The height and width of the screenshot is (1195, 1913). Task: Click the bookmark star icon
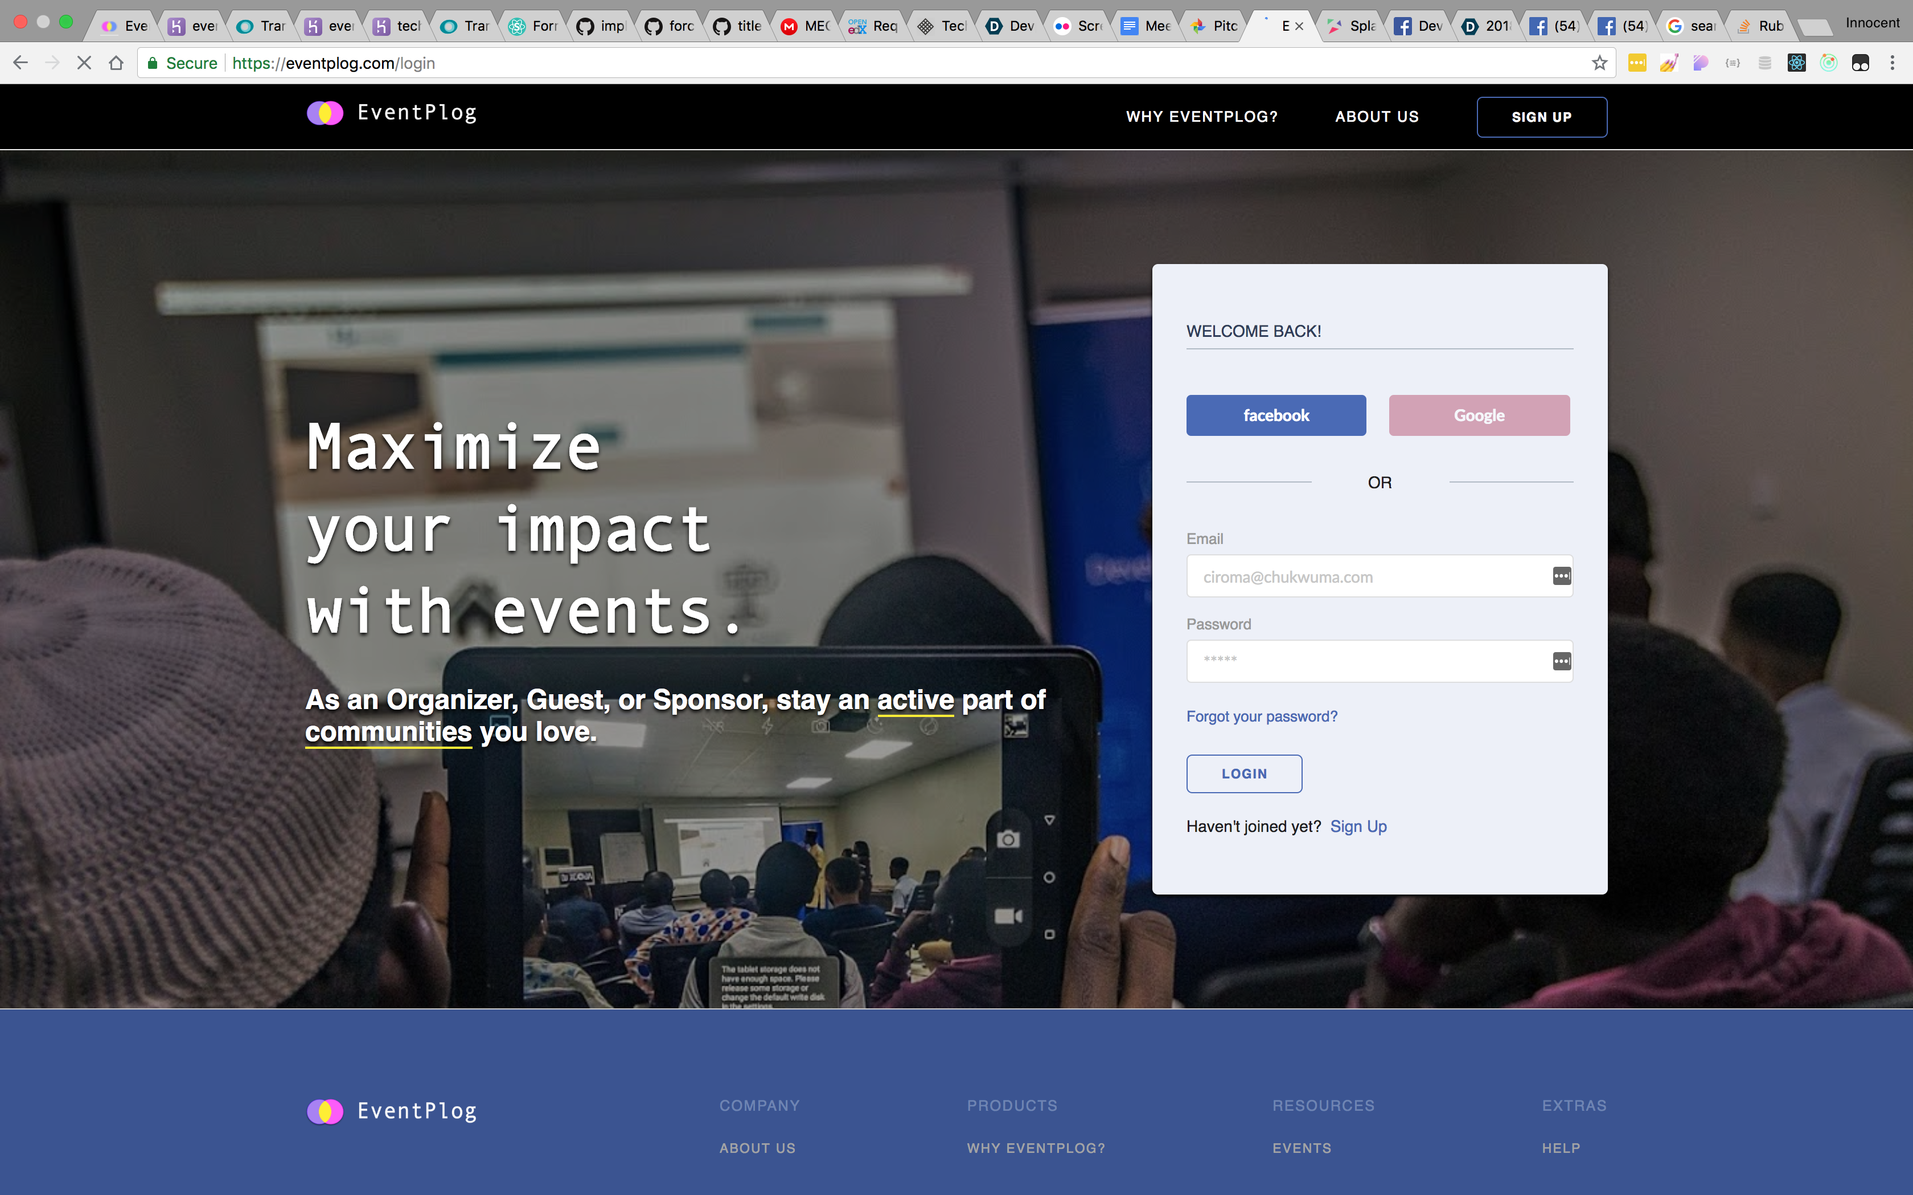[x=1599, y=63]
